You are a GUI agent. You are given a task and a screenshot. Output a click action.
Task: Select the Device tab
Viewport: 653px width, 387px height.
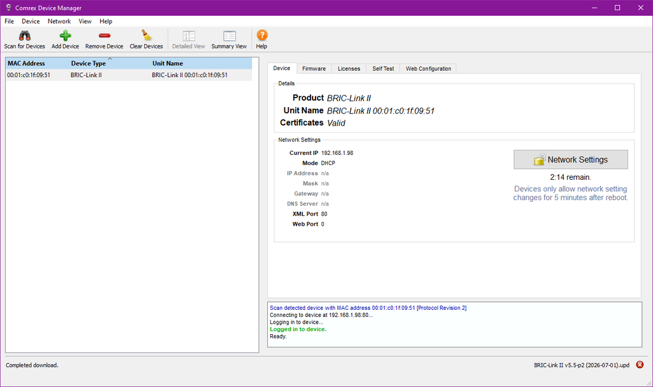coord(281,68)
